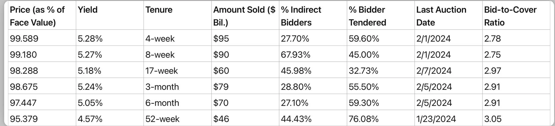Select the 95.379 price cell
Screen dimensions: 555x126
(x=24, y=119)
